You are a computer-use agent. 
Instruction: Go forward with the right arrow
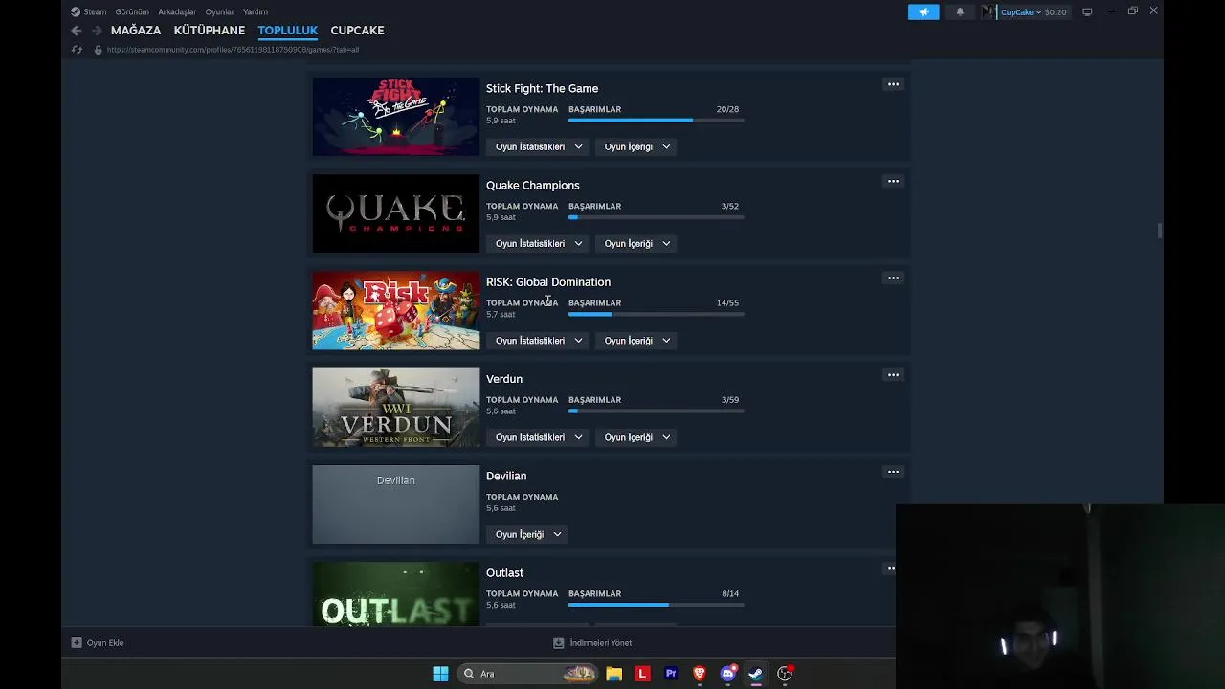(96, 31)
